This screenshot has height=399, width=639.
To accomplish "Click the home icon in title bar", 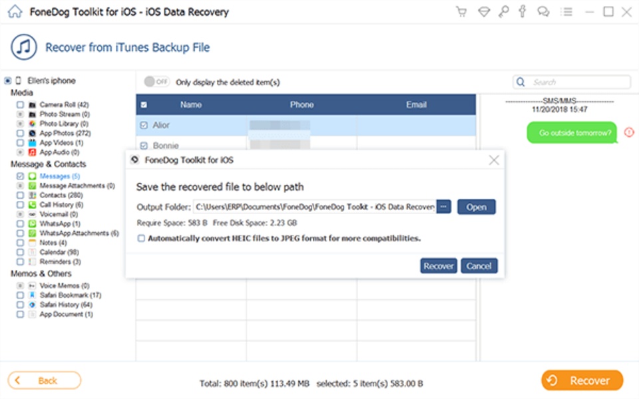I will click(x=15, y=11).
